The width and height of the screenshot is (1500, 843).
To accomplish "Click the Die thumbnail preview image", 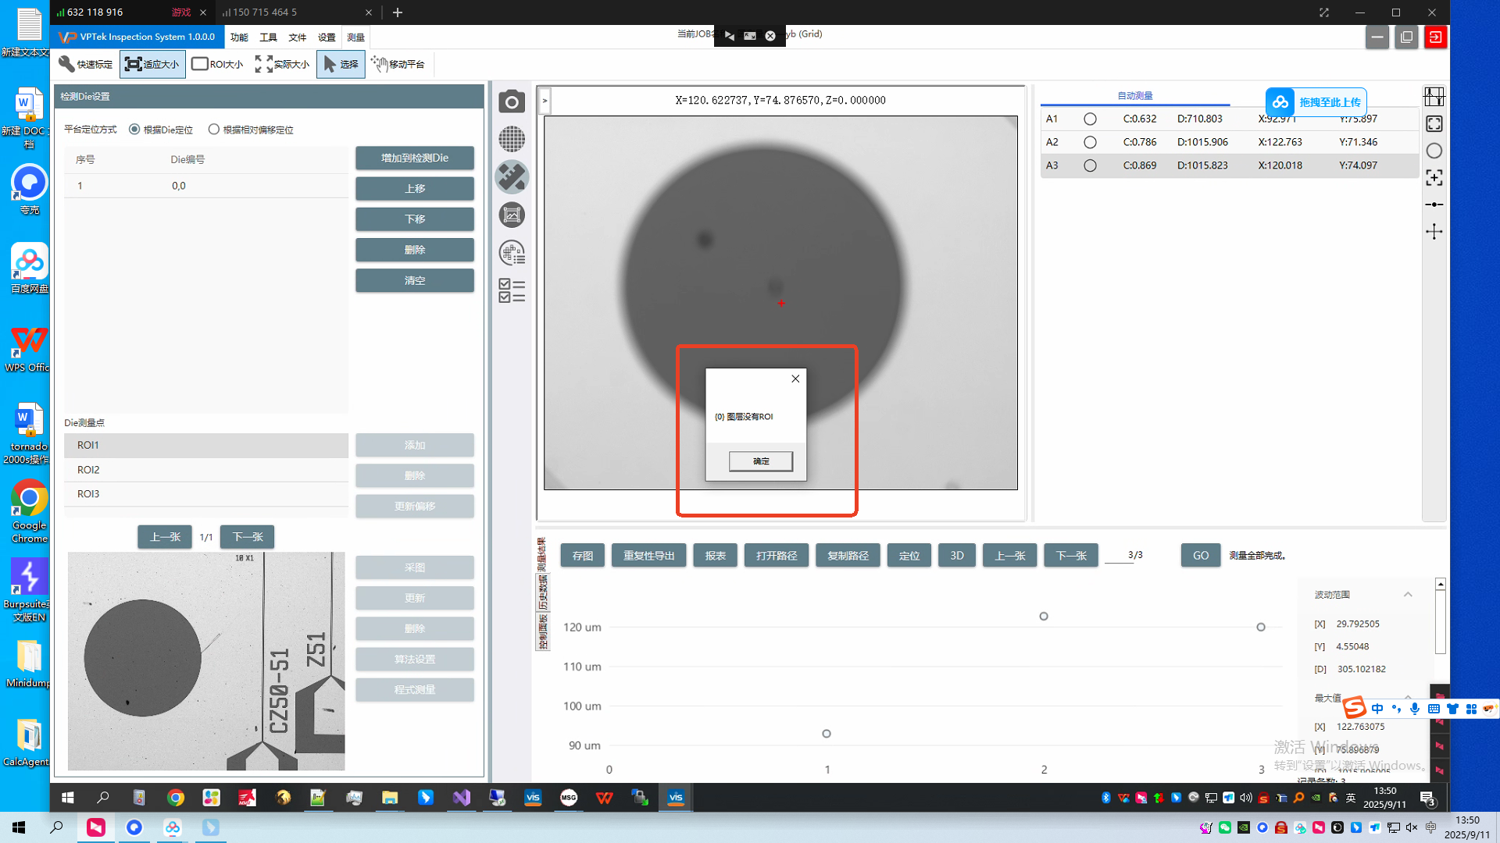I will pos(205,661).
